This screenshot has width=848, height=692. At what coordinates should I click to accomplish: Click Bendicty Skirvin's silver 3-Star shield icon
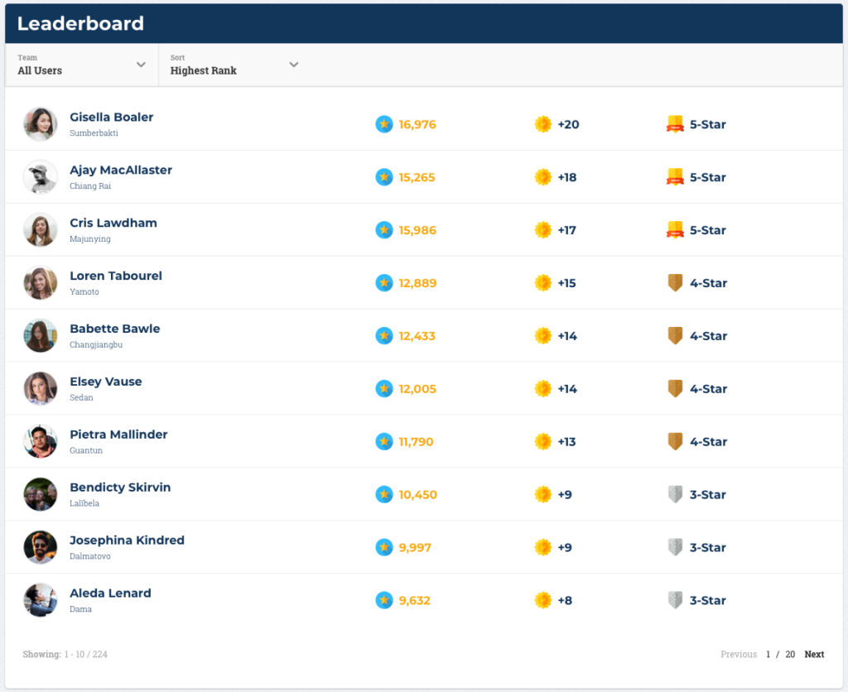[675, 495]
